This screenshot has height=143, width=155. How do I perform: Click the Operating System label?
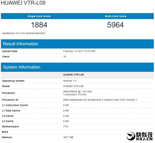pos(13,81)
